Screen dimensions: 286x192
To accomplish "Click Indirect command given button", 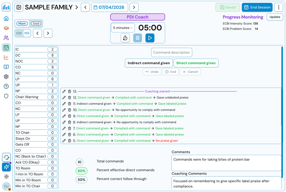I will [x=149, y=63].
